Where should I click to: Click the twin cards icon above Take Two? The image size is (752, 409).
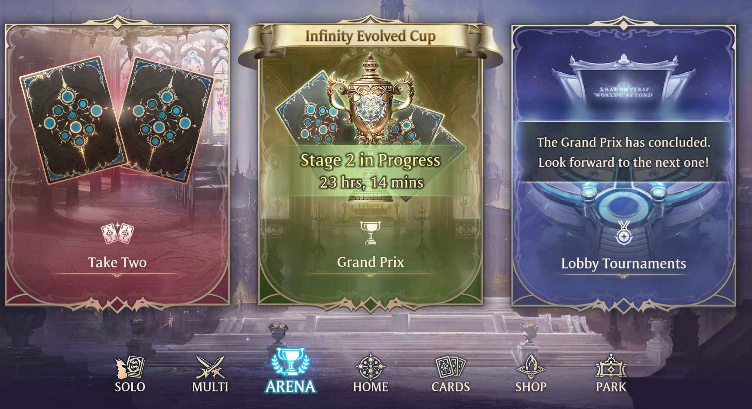(117, 234)
